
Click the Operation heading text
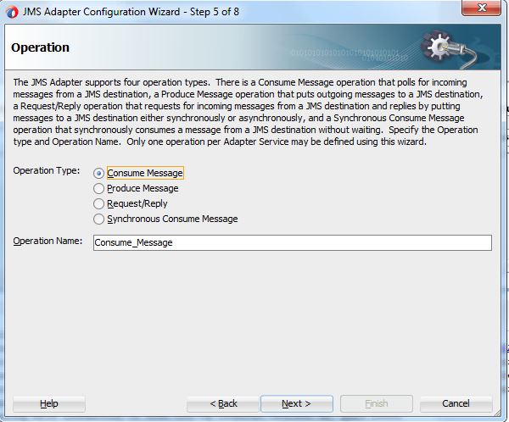pyautogui.click(x=40, y=47)
